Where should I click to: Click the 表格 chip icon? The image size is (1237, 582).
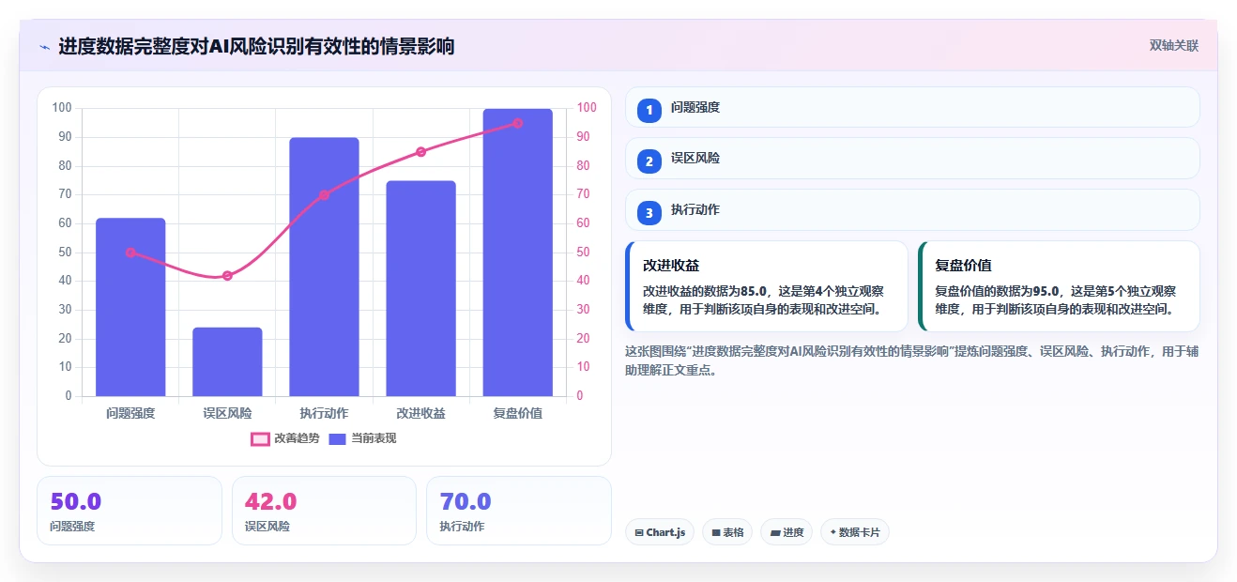point(716,532)
